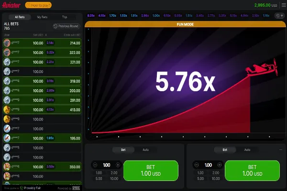
Task: Expand the round history dropdown
Action: (x=280, y=16)
